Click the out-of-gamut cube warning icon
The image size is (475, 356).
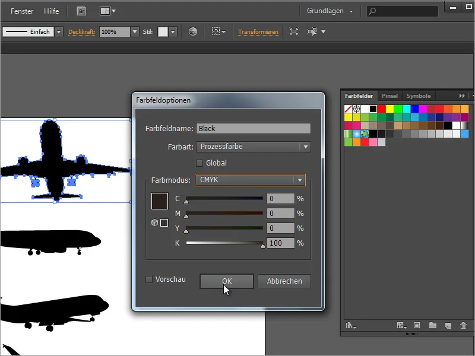(154, 223)
